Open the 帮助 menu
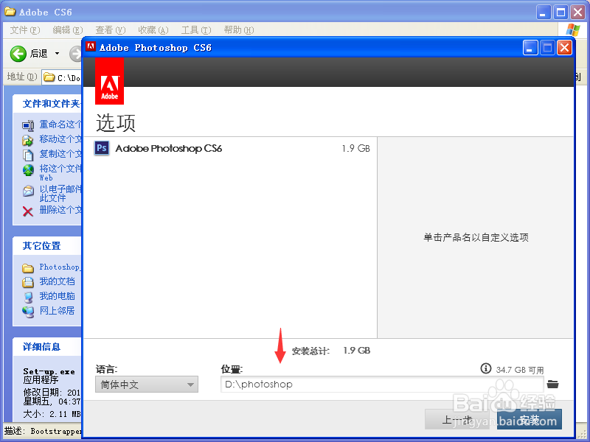The height and width of the screenshot is (442, 590). tap(236, 29)
